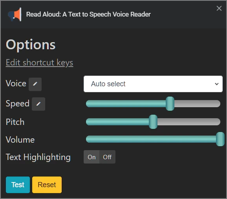Click the Read Aloud title text
The height and width of the screenshot is (199, 227).
pyautogui.click(x=88, y=14)
